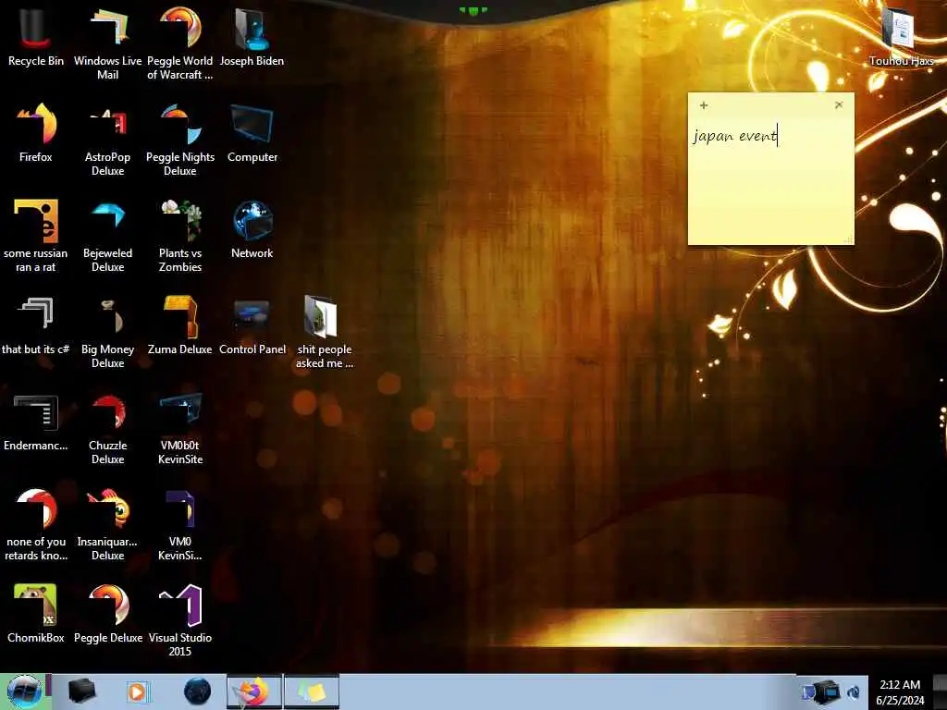Select the Touhou Haxs folder icon
947x710 pixels.
coord(901,37)
